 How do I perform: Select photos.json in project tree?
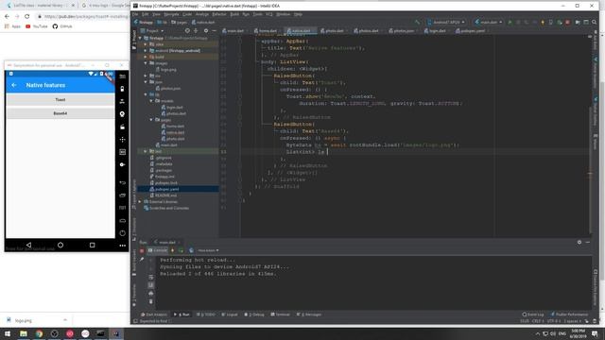170,88
